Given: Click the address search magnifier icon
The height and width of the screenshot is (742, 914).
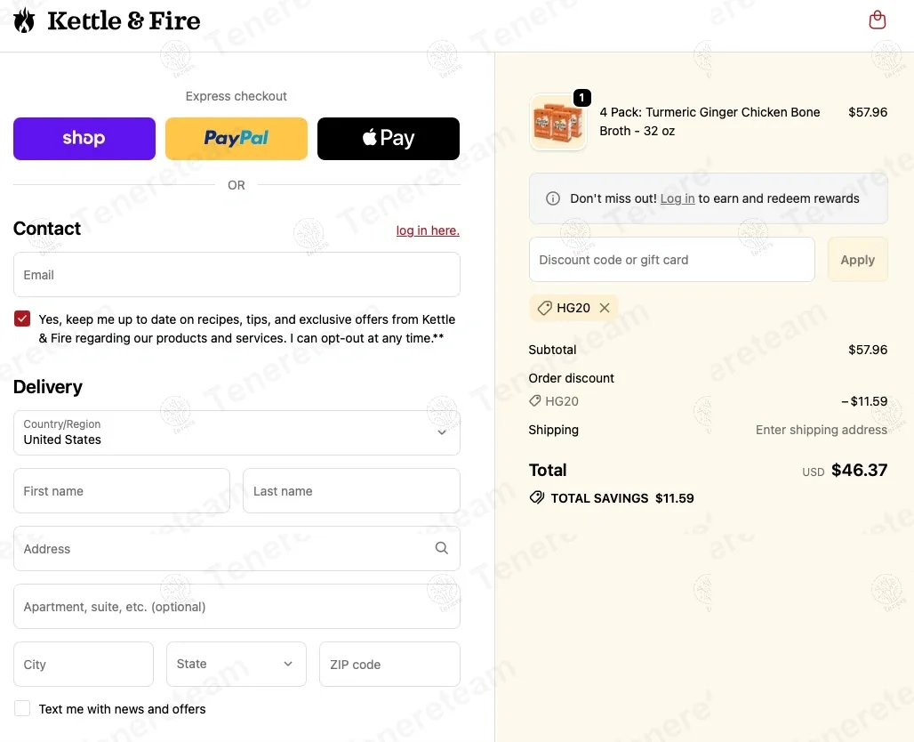Looking at the screenshot, I should coord(441,548).
